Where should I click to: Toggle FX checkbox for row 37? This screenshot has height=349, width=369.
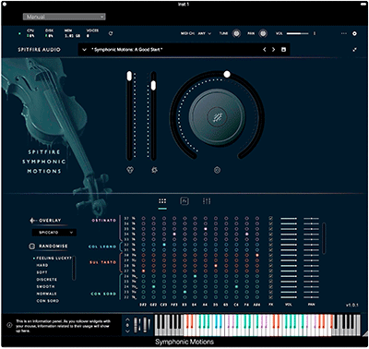pos(270,219)
